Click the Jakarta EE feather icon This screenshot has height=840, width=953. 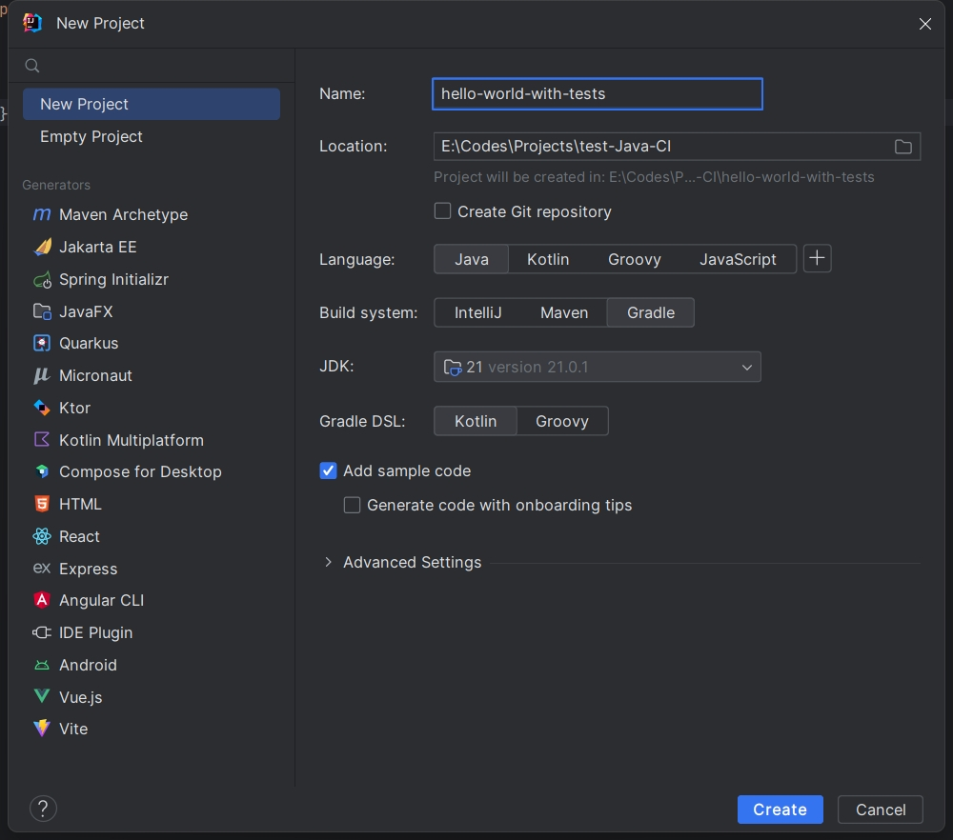(x=42, y=247)
